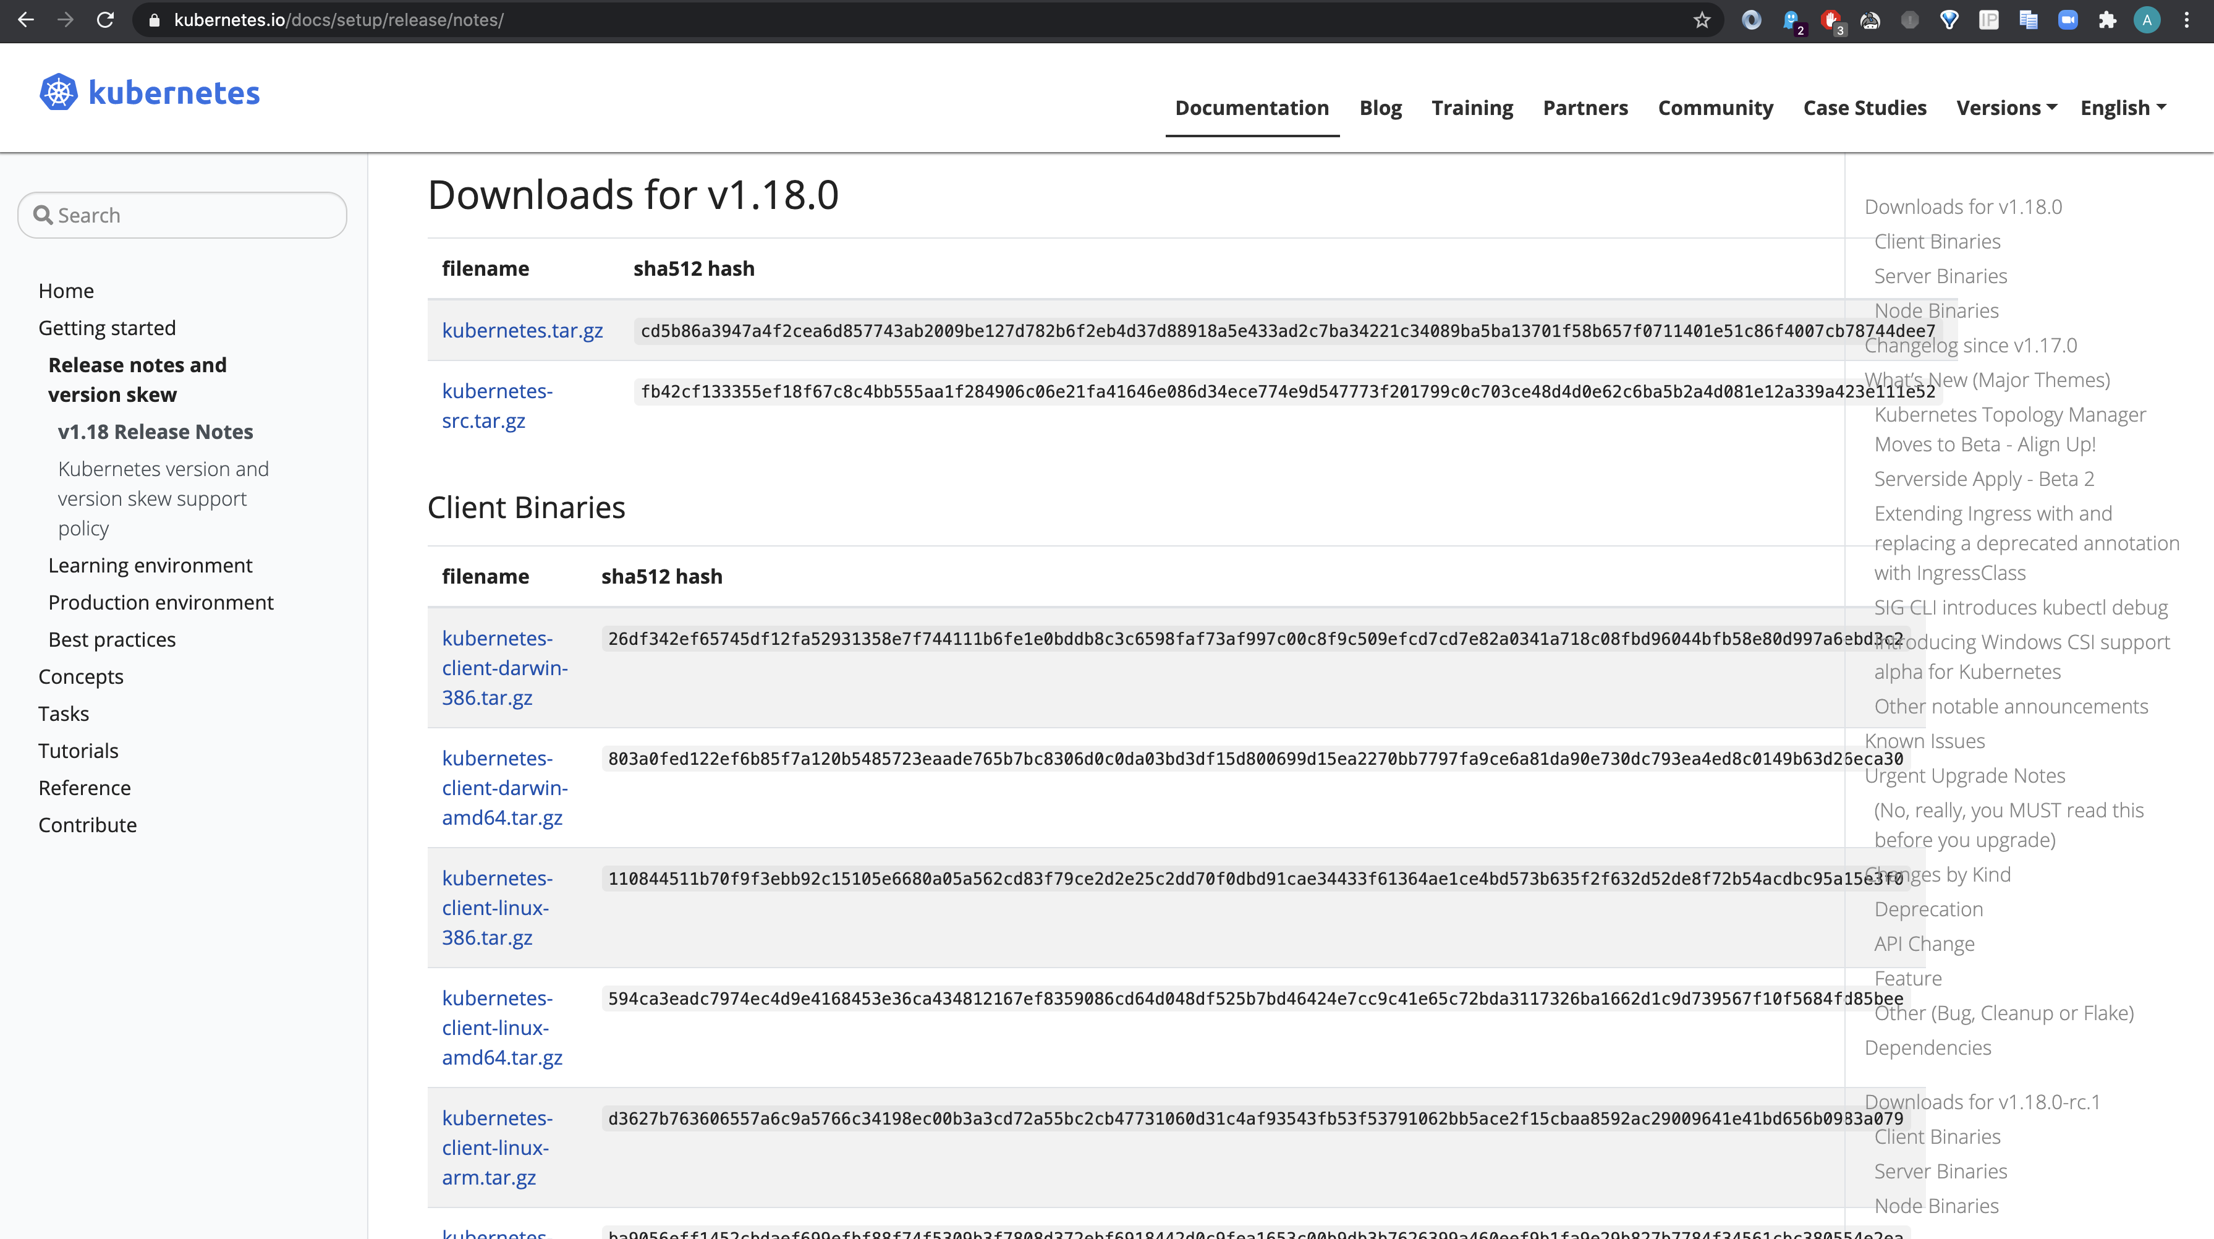Open the ninja face extension icon
Screen dimensions: 2214x1239
pos(1870,20)
